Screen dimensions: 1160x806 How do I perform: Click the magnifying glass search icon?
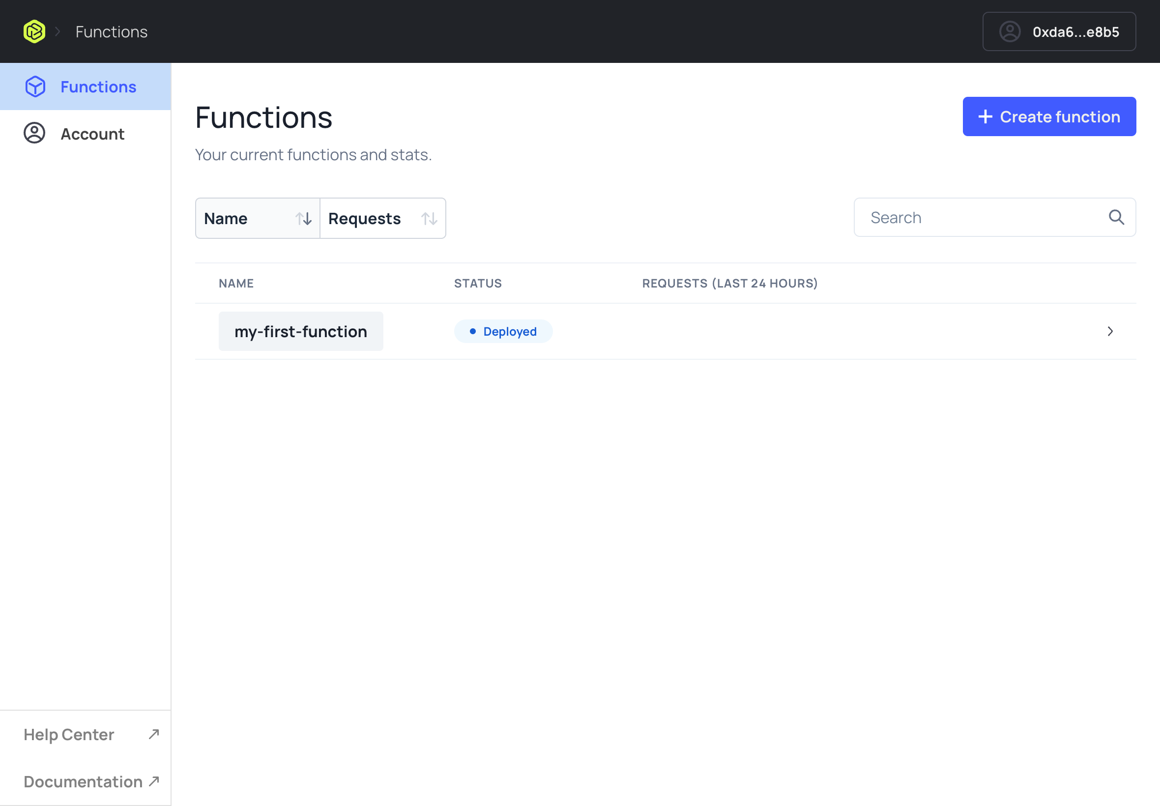(x=1116, y=217)
